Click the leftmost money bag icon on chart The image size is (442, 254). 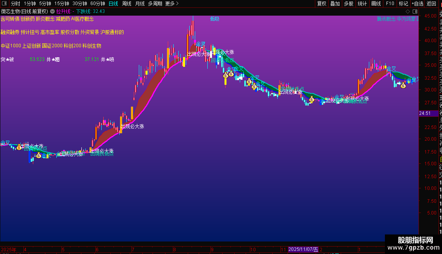pos(19,147)
